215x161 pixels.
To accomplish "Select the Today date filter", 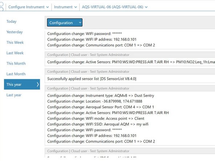I will coord(11,21).
